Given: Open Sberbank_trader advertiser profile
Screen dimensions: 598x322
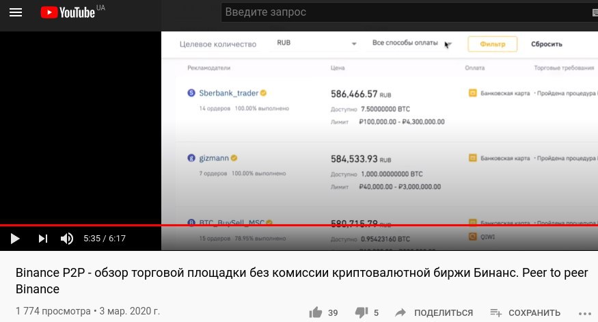Looking at the screenshot, I should [228, 93].
